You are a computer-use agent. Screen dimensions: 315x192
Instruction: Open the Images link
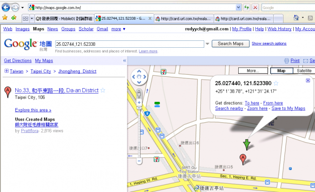pos(23,29)
